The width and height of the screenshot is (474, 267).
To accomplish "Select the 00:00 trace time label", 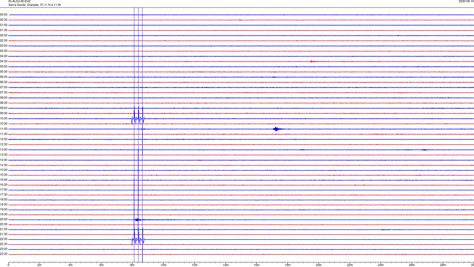I will point(3,14).
